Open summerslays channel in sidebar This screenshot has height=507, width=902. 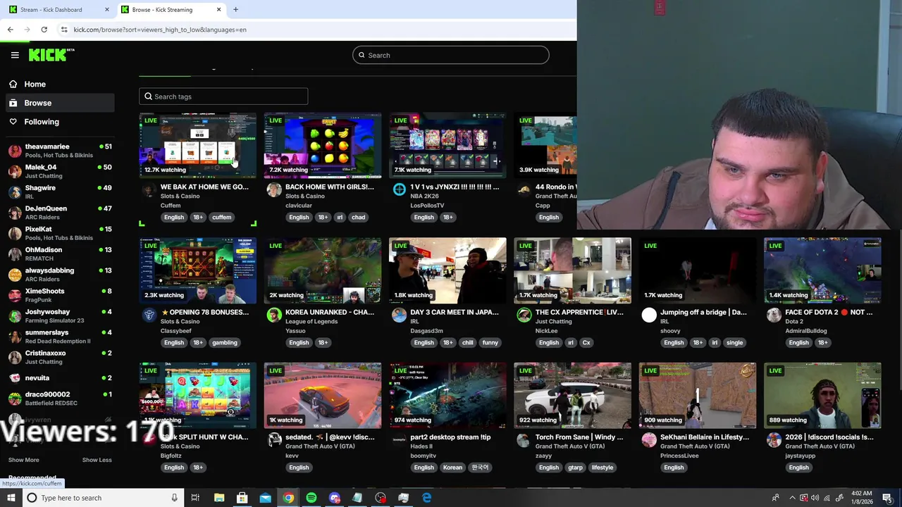click(59, 337)
